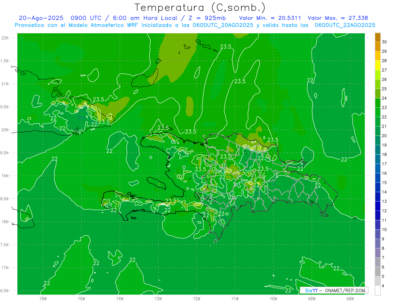Screen dimensions: 393x303
Task: Click the "17N" latitude axis label
Action: pos(5,268)
